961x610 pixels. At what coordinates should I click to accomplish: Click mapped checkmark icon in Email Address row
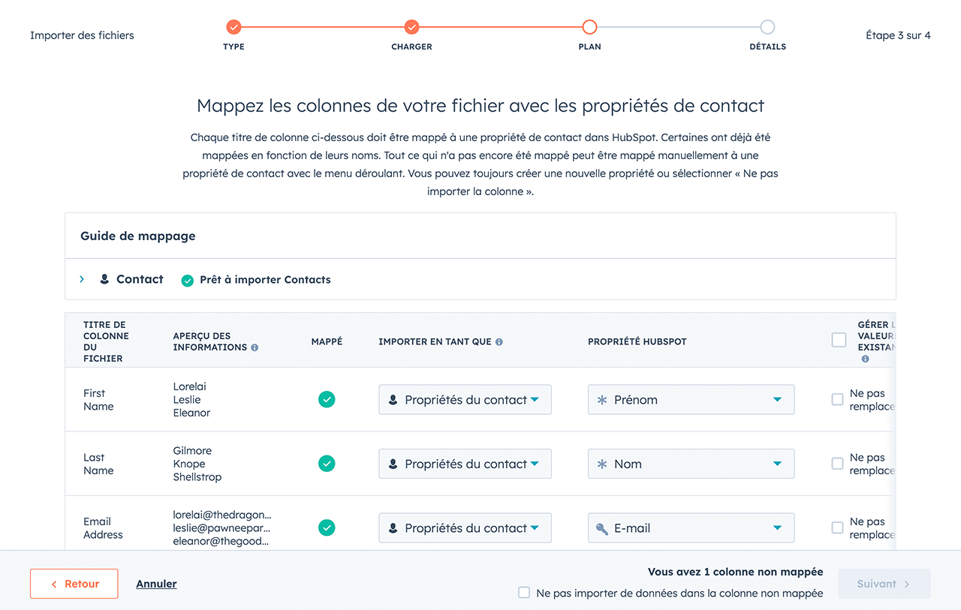pos(327,528)
